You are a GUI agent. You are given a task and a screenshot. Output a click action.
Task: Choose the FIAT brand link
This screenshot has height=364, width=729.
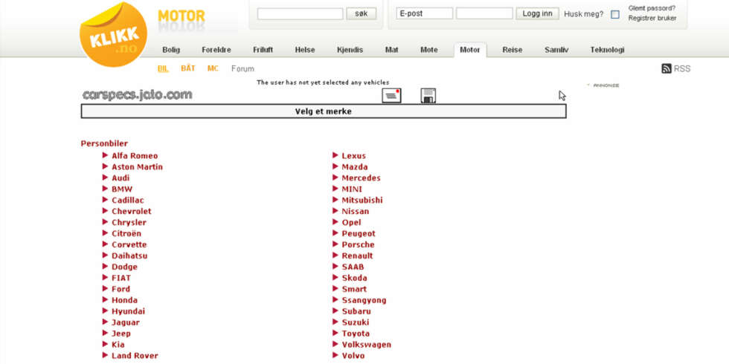pyautogui.click(x=121, y=278)
